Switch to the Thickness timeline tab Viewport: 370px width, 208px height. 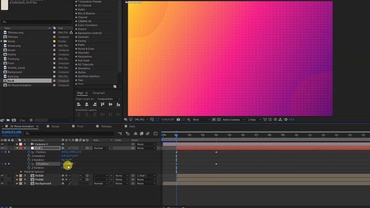[x=106, y=127]
